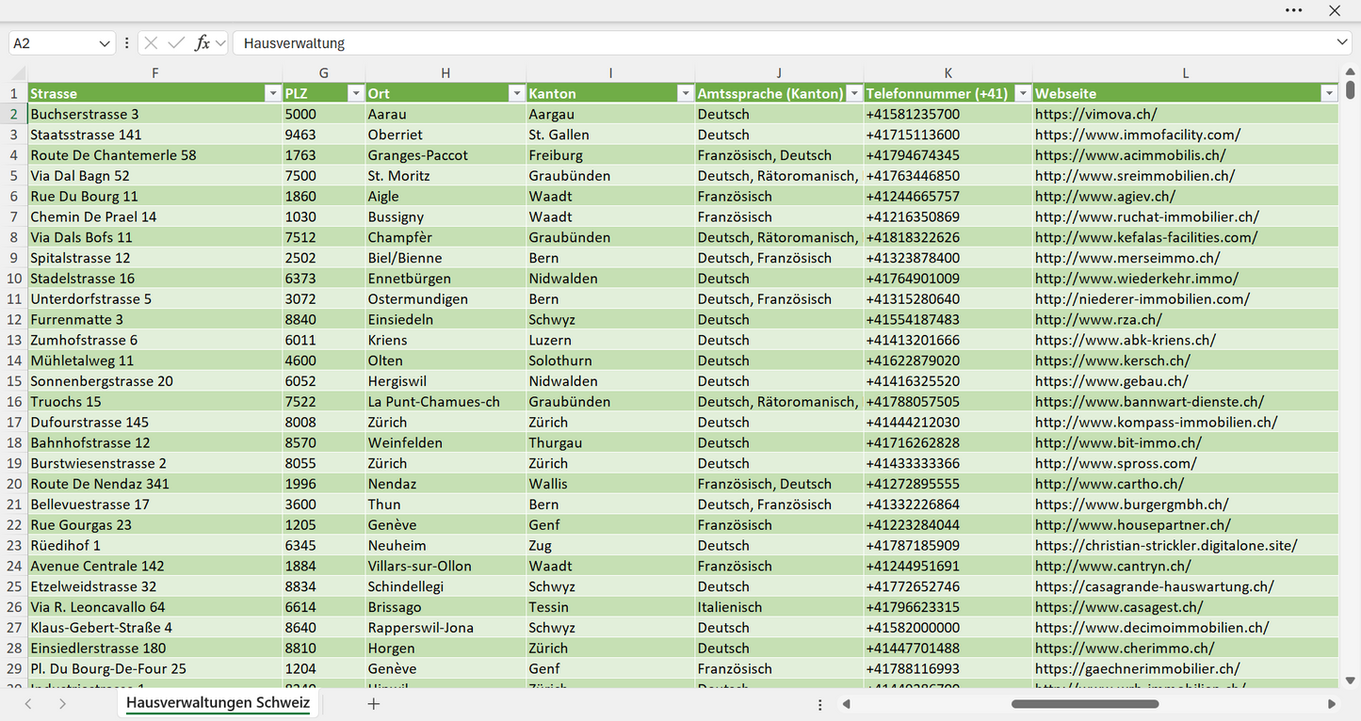
Task: Open the Kanton column filter dropdown
Action: (685, 93)
